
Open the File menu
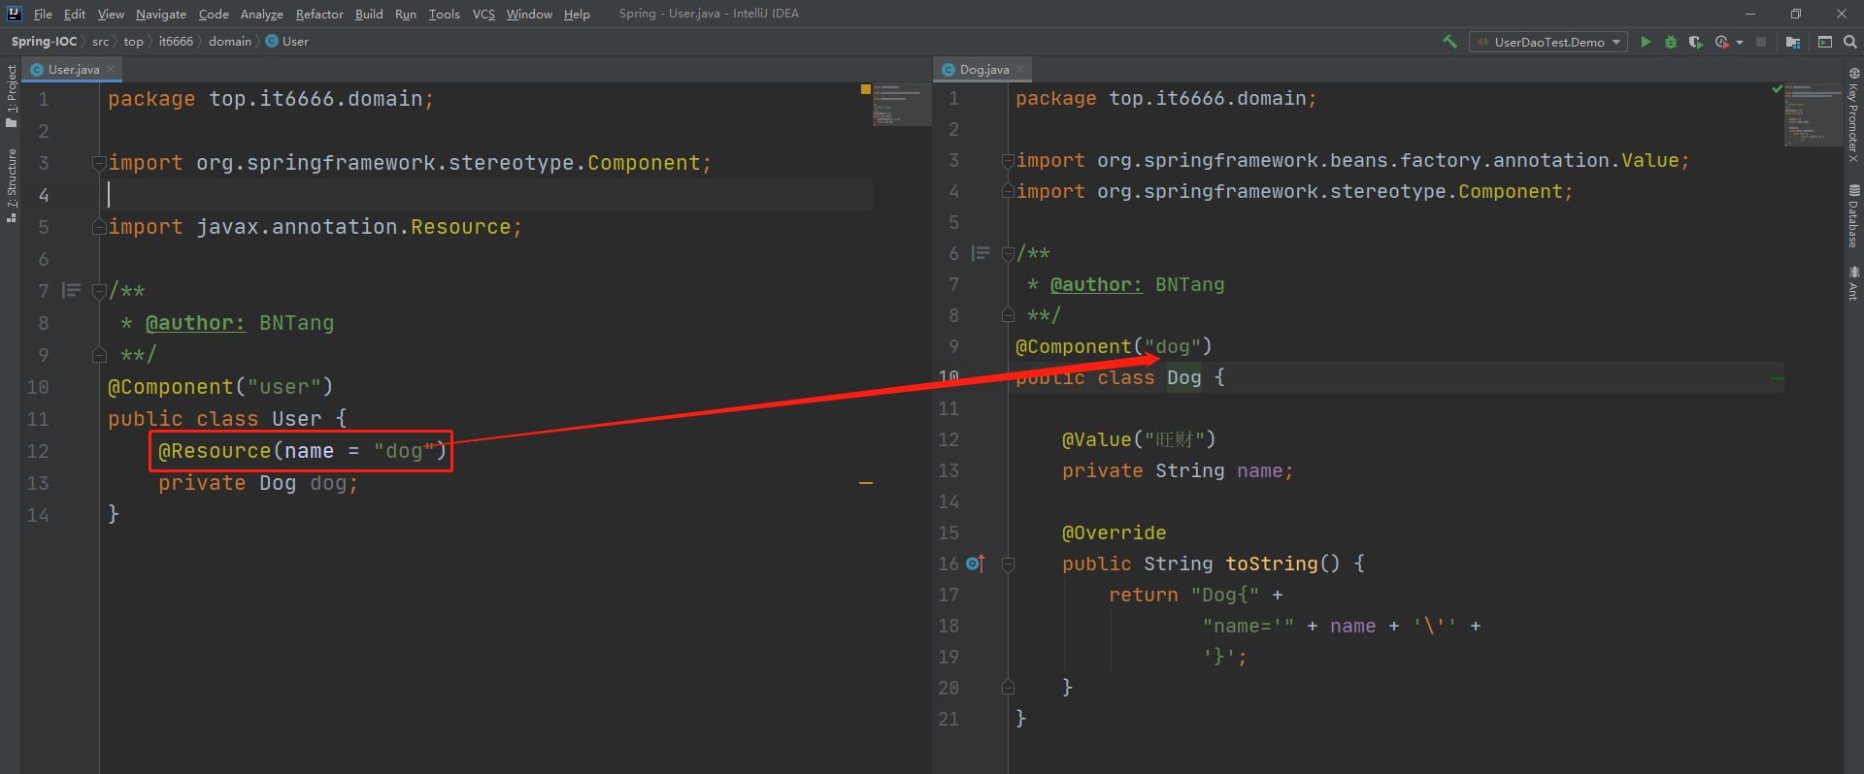point(43,14)
